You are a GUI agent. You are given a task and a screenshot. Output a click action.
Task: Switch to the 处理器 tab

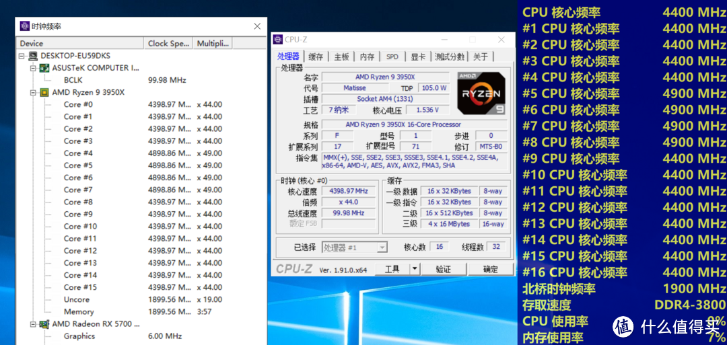[288, 56]
